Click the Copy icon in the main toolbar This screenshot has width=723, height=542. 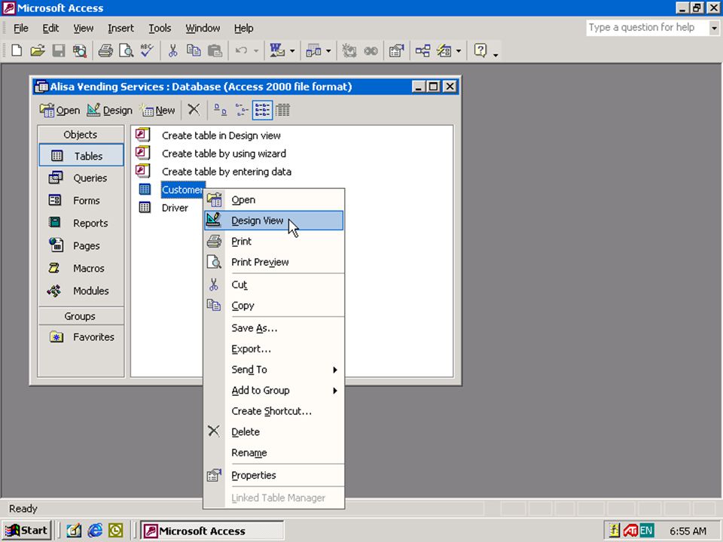click(194, 50)
